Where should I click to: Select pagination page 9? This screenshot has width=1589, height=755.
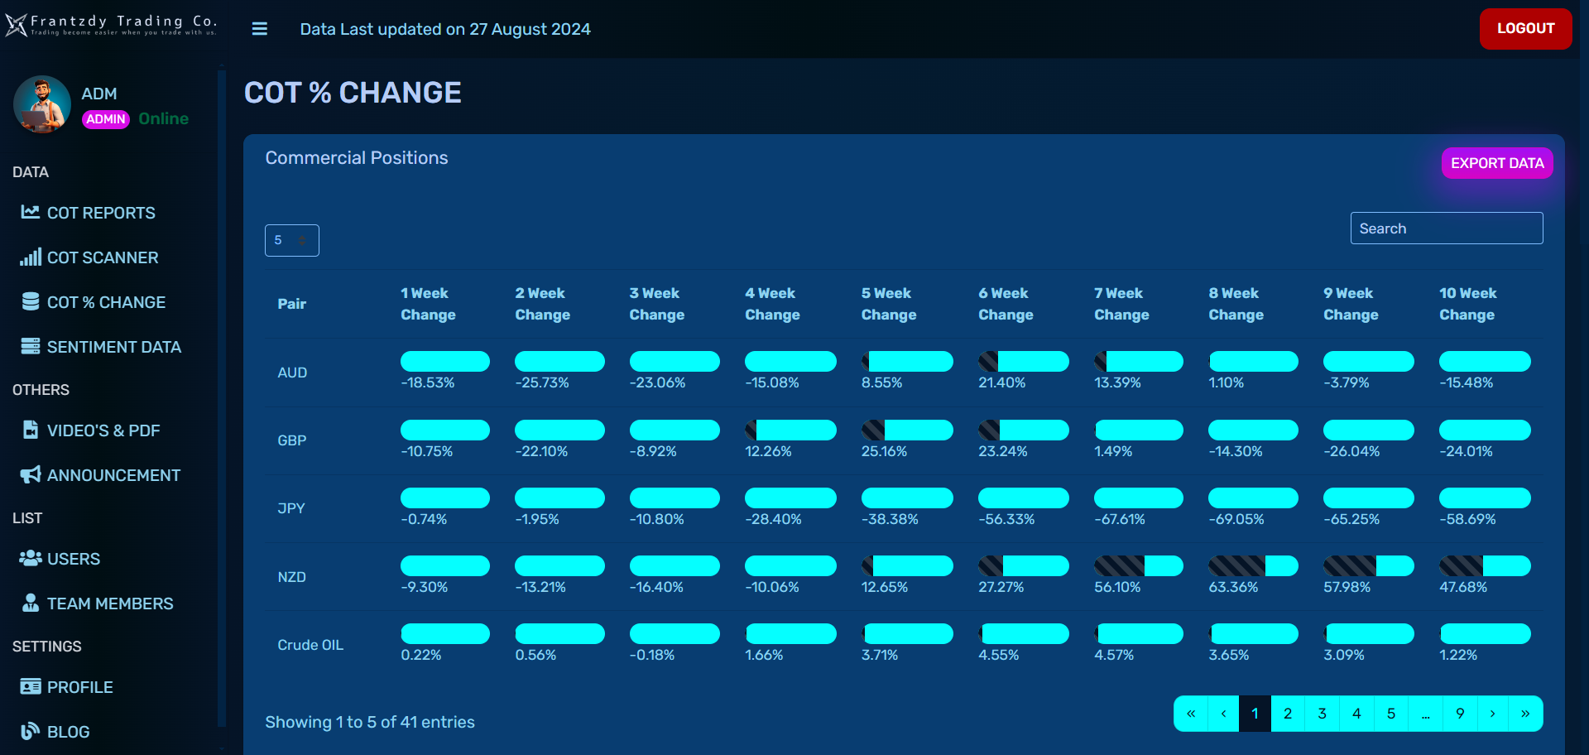click(x=1460, y=714)
